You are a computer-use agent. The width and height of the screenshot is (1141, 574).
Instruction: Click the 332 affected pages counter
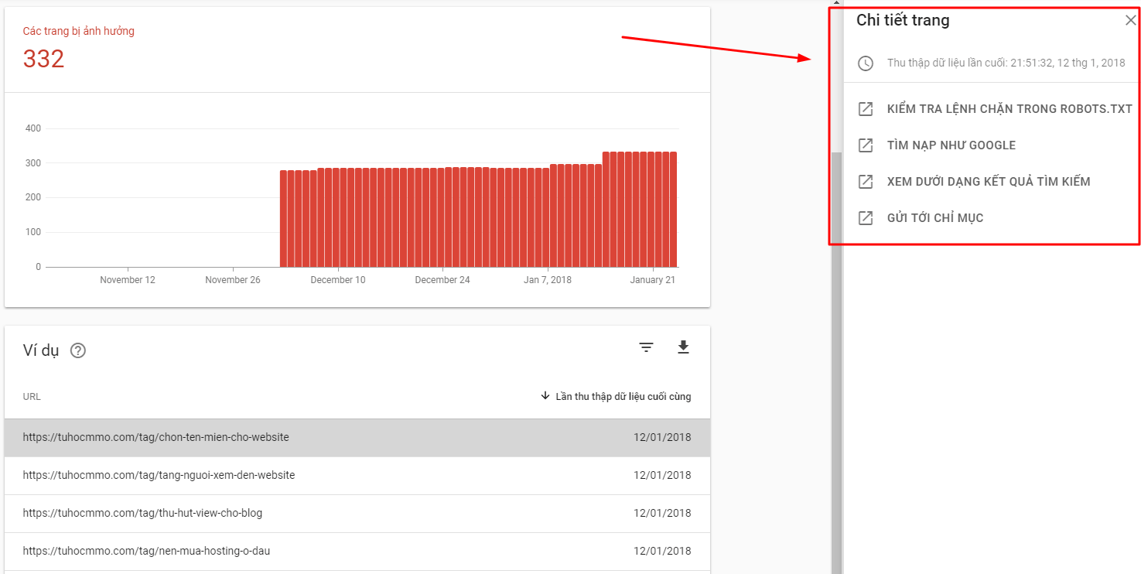(x=43, y=59)
